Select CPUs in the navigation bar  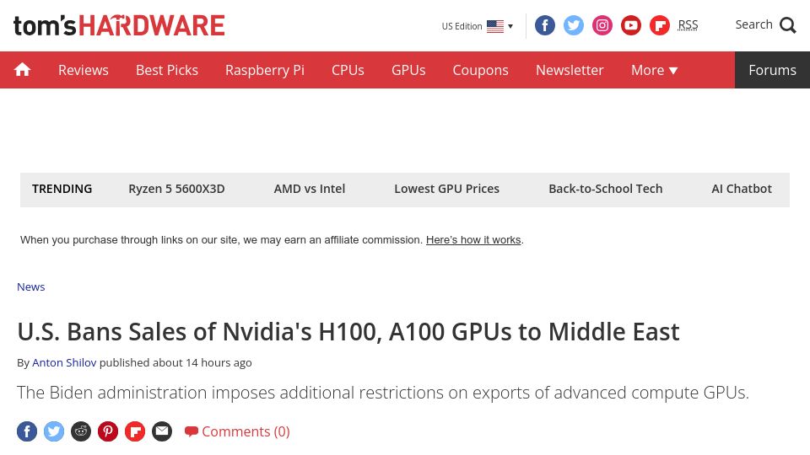pos(348,70)
